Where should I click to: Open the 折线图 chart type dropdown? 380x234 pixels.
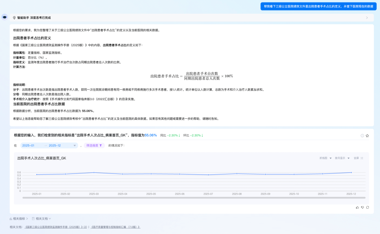[325, 158]
